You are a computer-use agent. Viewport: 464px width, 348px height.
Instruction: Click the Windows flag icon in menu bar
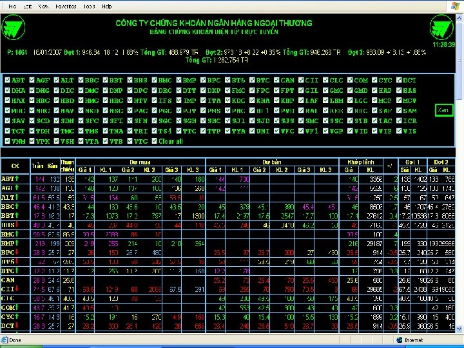[456, 6]
